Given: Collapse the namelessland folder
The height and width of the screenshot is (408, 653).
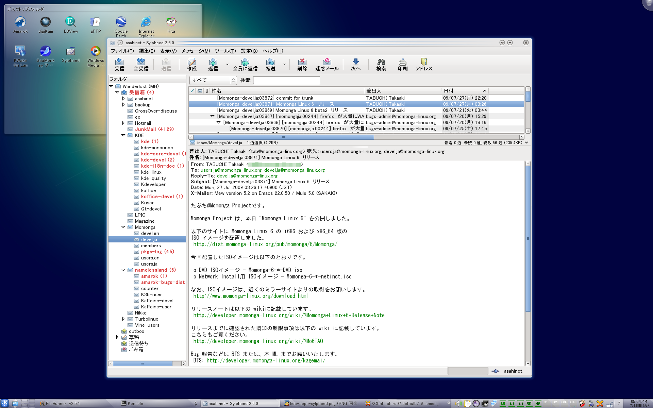Looking at the screenshot, I should 123,270.
